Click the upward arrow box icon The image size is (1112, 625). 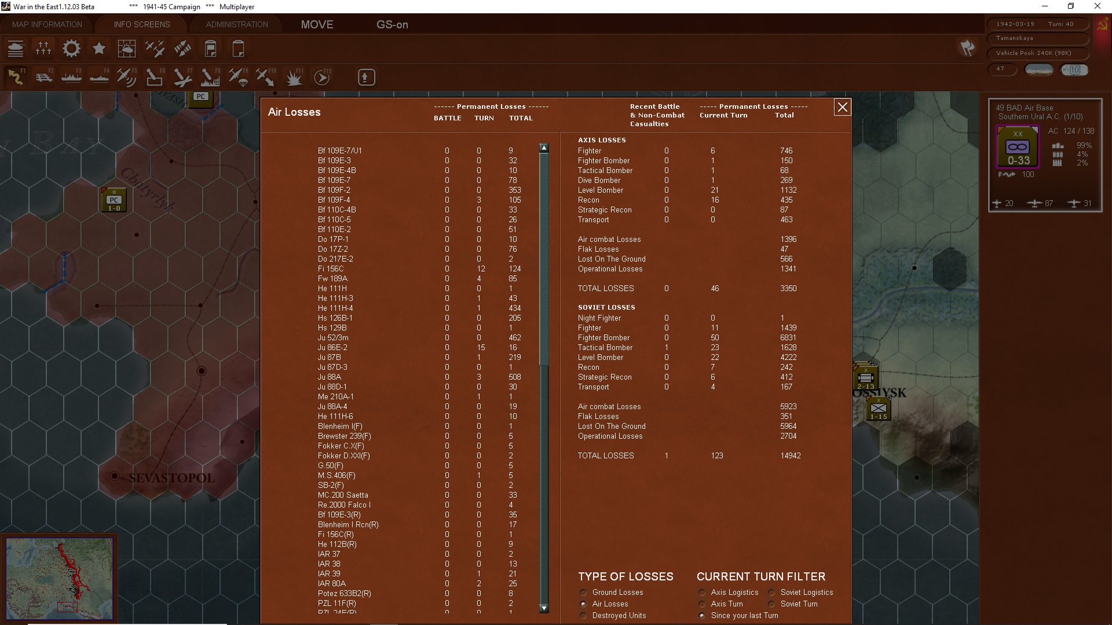366,77
